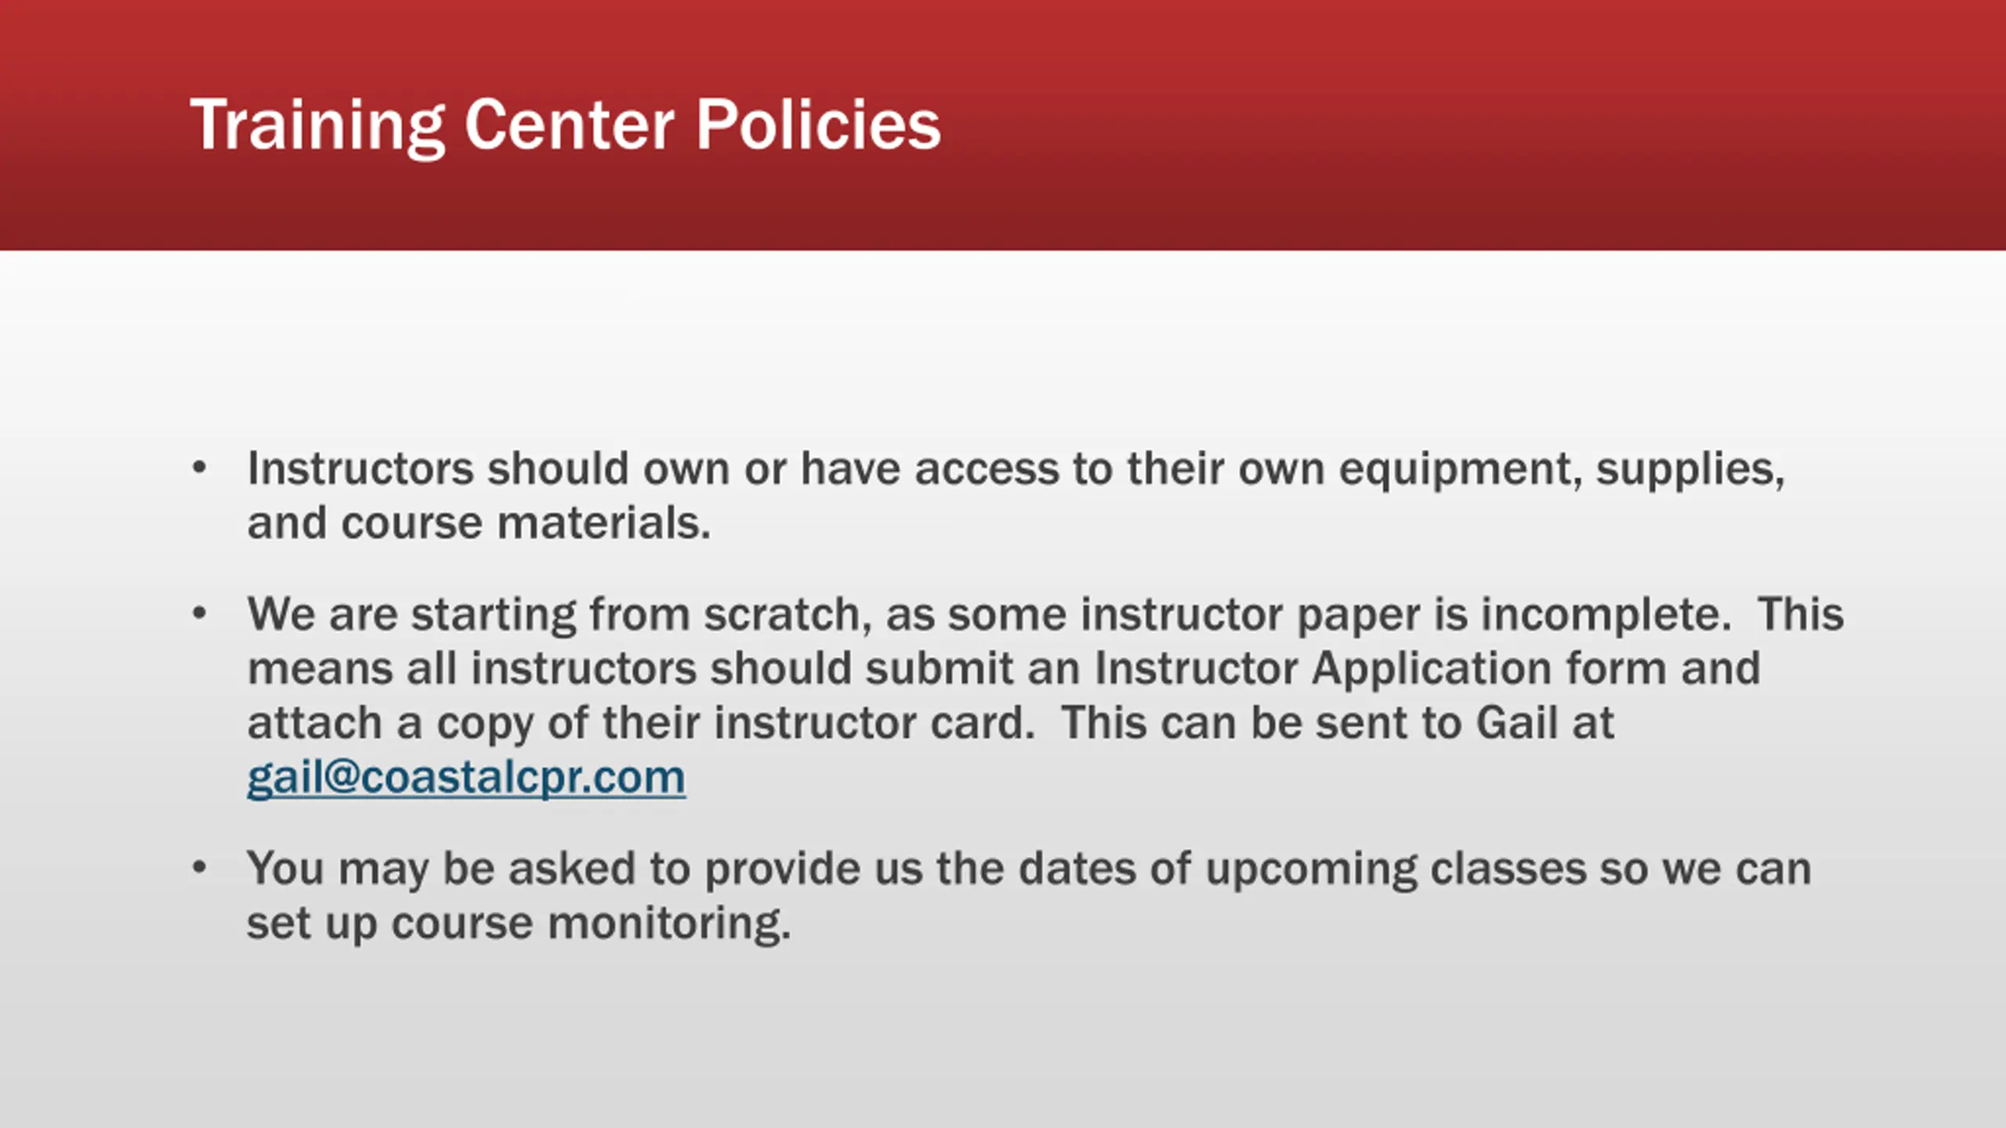Click the 'We are starting from scratch' line
This screenshot has height=1128, width=2006.
coord(1045,614)
